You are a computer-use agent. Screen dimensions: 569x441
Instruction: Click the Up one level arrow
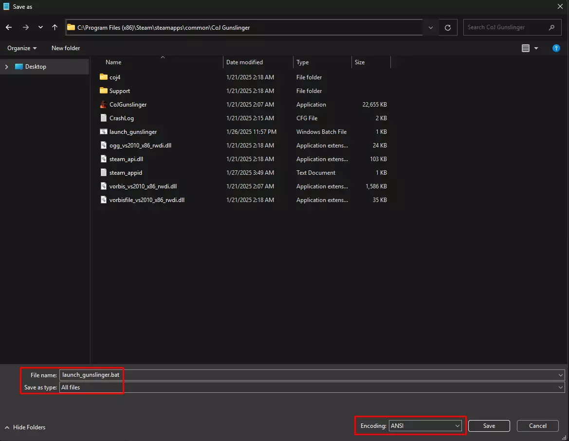click(x=55, y=28)
